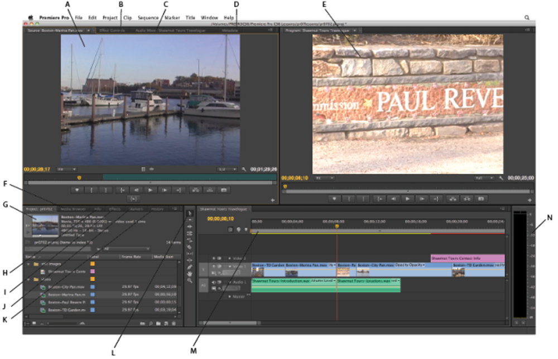Expand Video 2 track triangle
The width and height of the screenshot is (558, 359).
(x=229, y=258)
